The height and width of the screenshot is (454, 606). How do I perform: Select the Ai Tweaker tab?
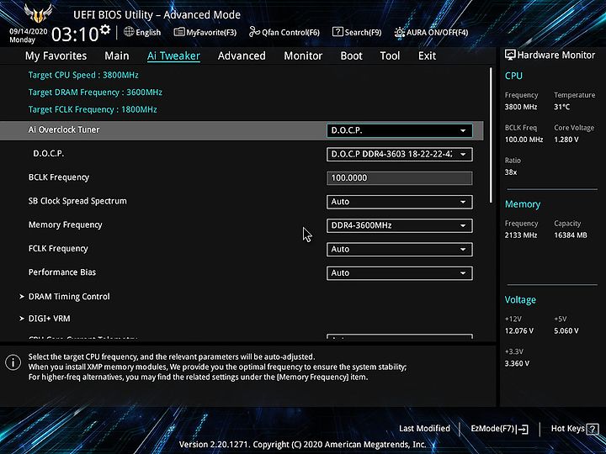click(x=173, y=56)
